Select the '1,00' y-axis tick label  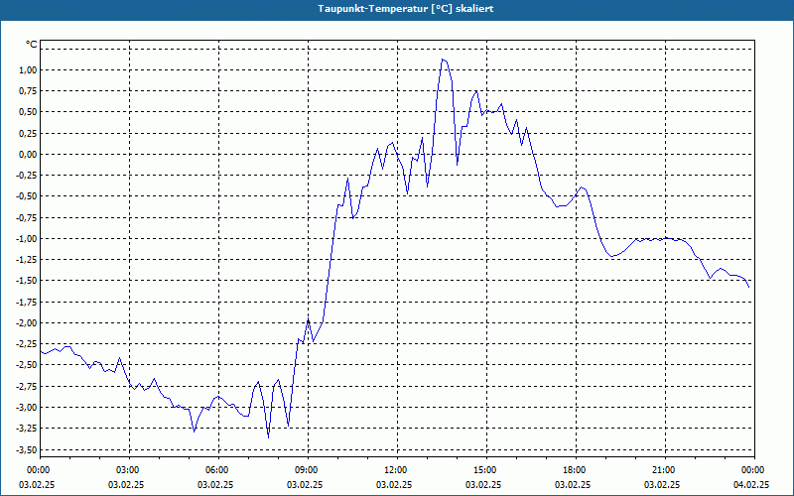(x=28, y=69)
